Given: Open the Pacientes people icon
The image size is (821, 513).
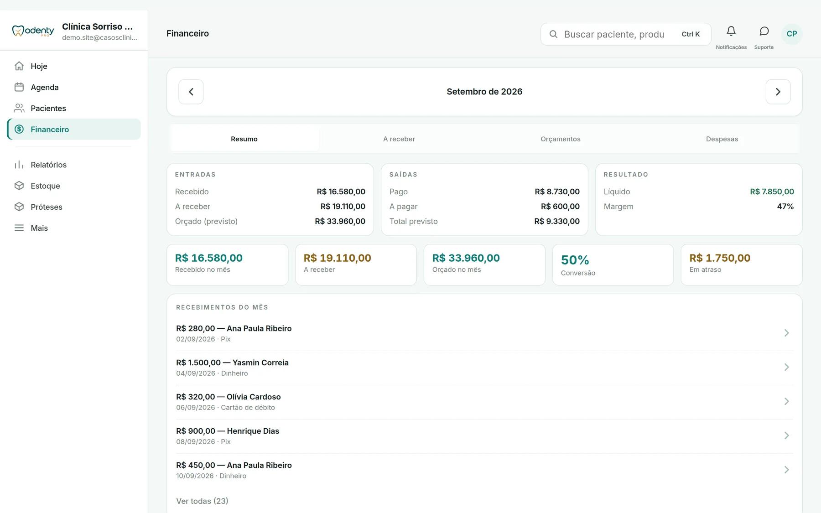Looking at the screenshot, I should (x=19, y=108).
